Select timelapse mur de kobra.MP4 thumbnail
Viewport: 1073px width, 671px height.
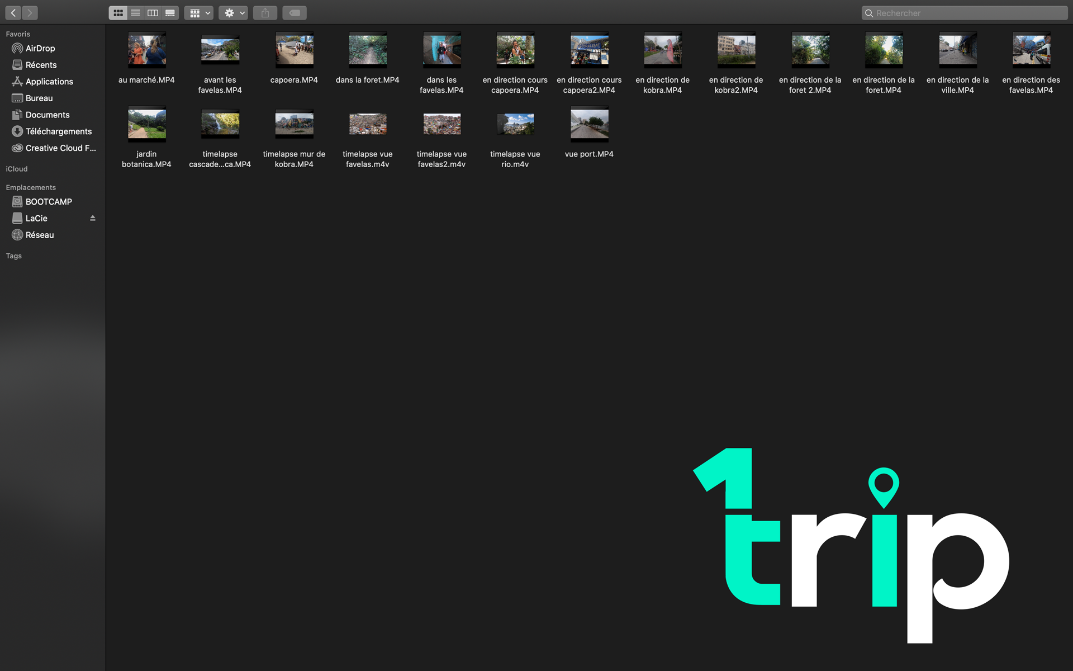pos(294,124)
